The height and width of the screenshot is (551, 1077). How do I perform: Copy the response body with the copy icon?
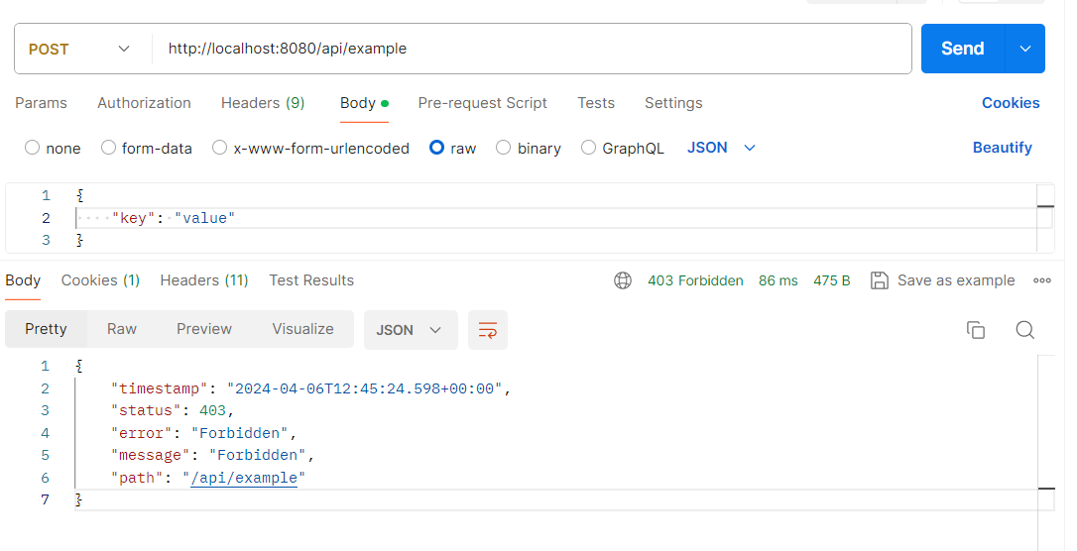[x=976, y=330]
